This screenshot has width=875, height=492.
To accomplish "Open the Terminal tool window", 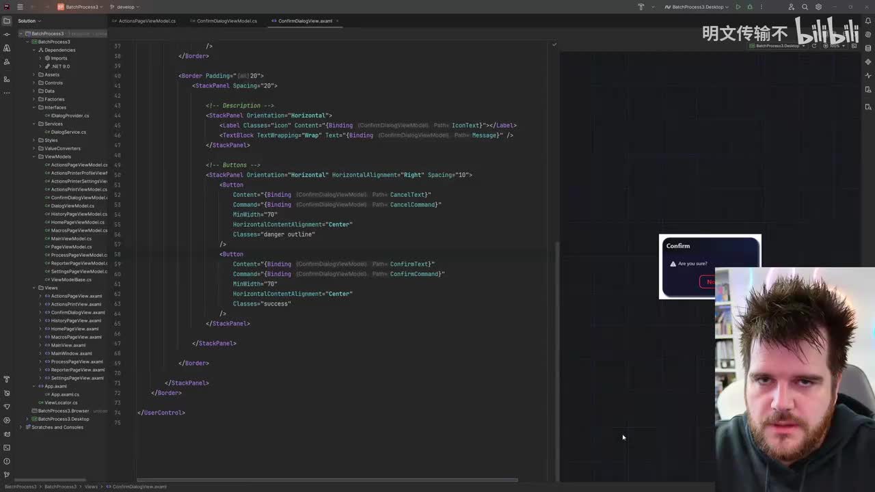I will (x=7, y=448).
